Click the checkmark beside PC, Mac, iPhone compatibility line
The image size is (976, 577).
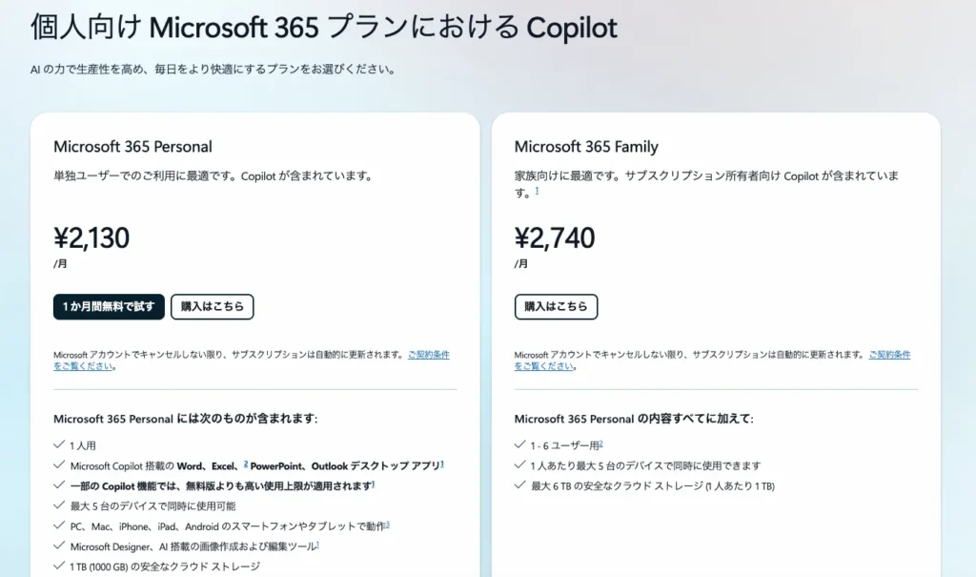point(60,525)
